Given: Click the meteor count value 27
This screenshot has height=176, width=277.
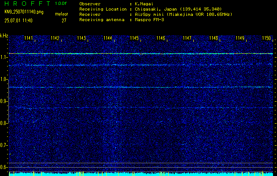Looking at the screenshot, I should coord(64,21).
